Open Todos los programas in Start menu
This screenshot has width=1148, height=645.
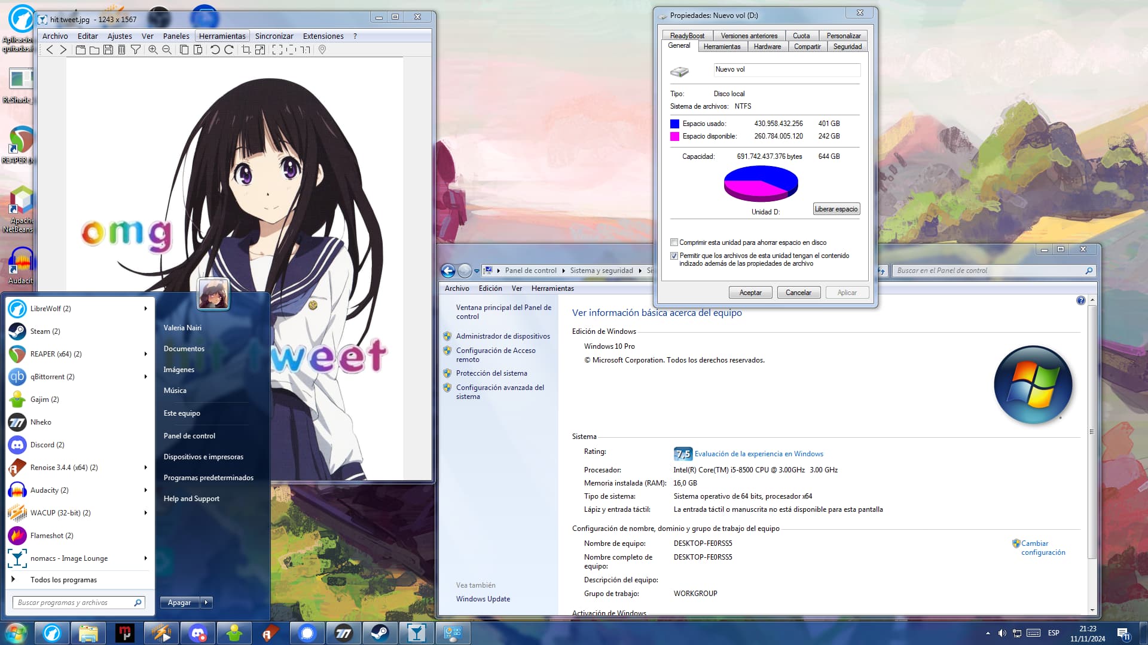(x=63, y=580)
